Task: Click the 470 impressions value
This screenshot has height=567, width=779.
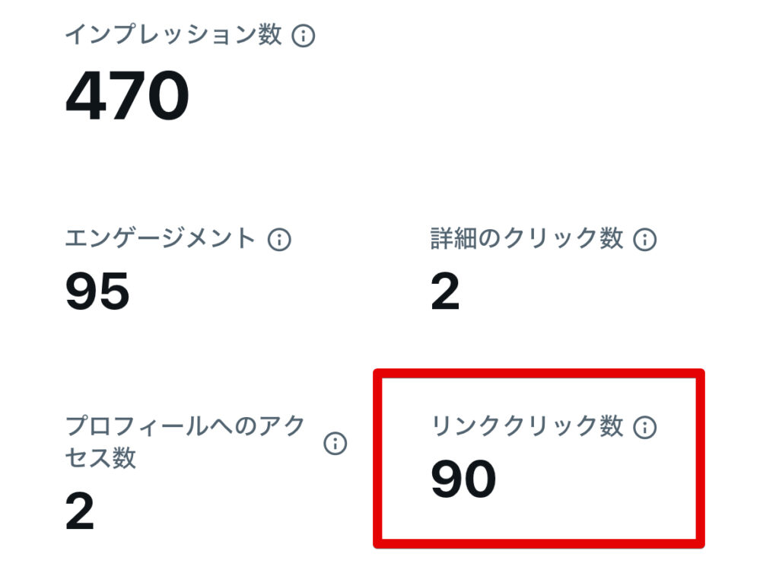Action: pyautogui.click(x=127, y=97)
